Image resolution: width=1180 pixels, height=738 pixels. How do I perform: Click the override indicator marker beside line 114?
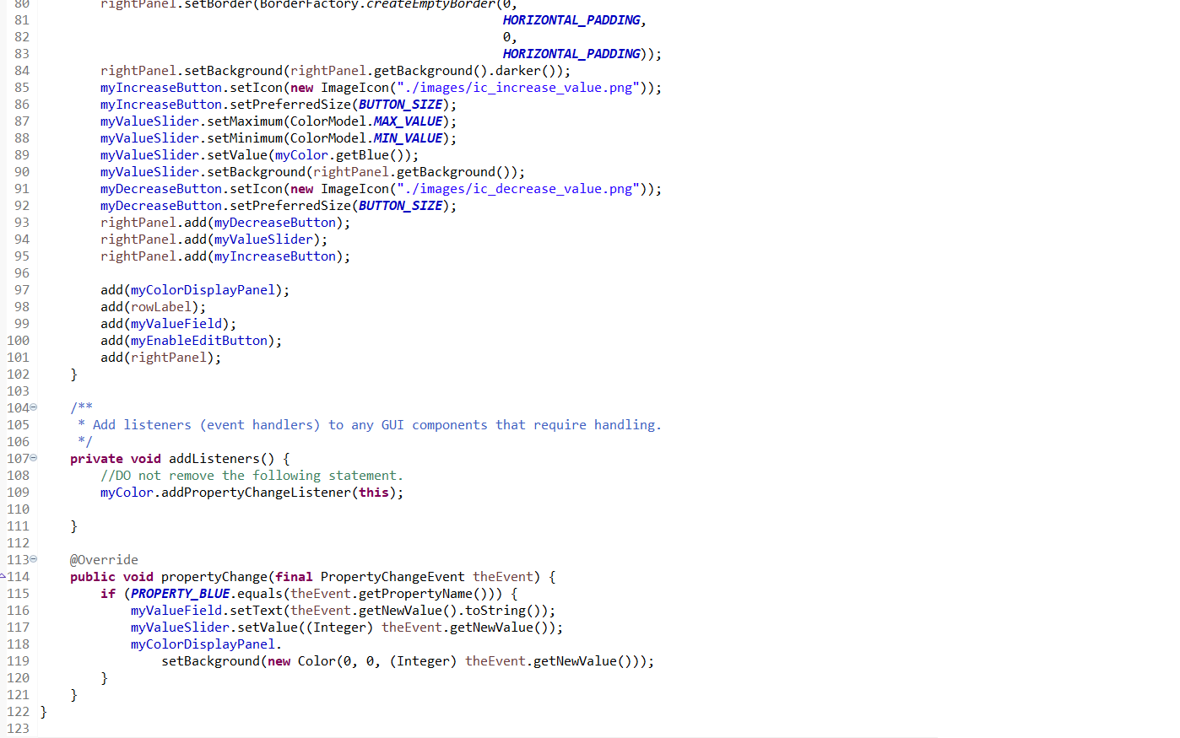click(x=3, y=577)
